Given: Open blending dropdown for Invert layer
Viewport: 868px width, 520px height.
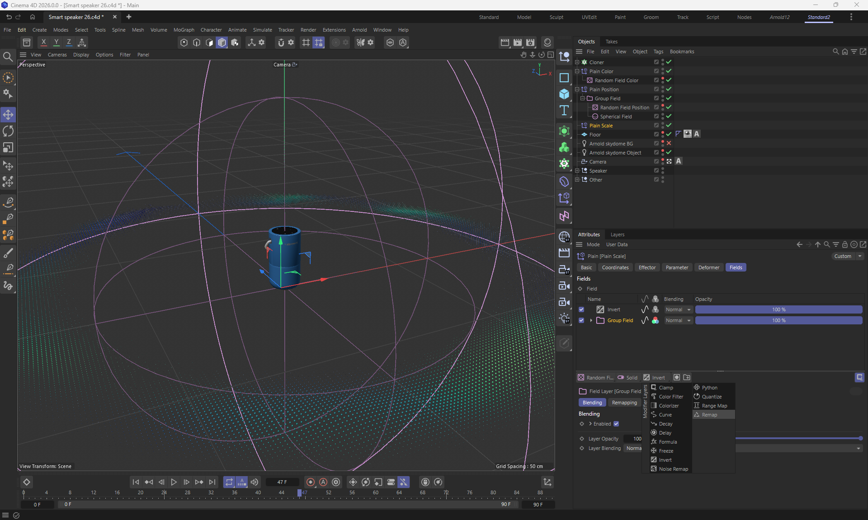Looking at the screenshot, I should (678, 309).
